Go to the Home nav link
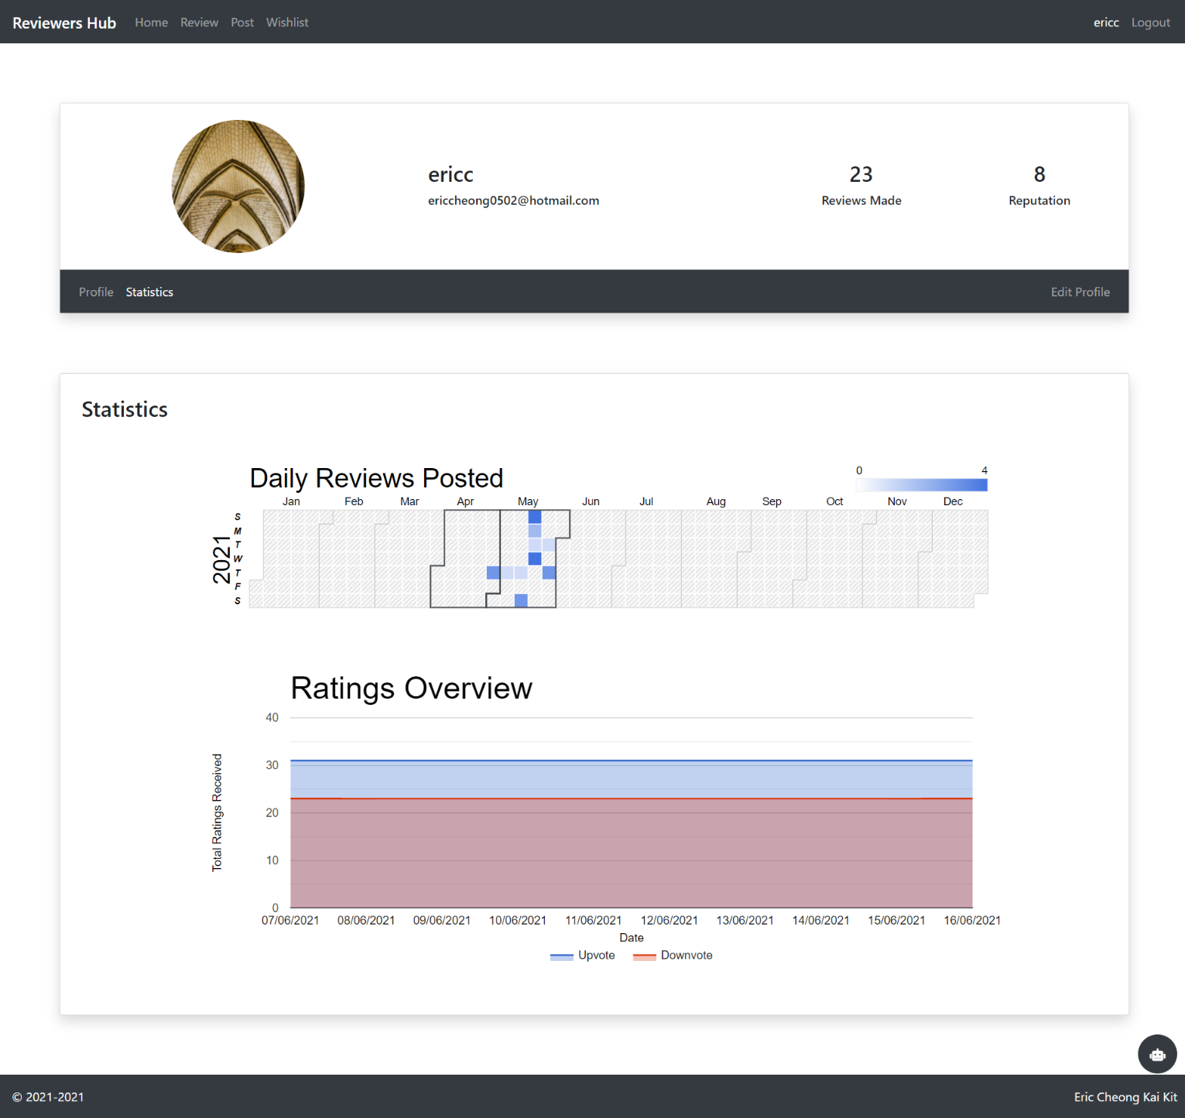 pos(151,22)
